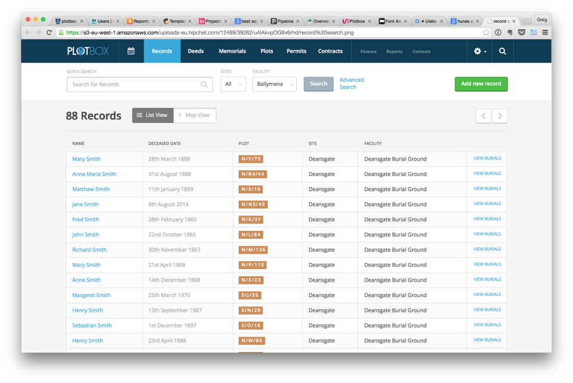Open the Permits section
This screenshot has height=383, width=573.
click(x=297, y=51)
